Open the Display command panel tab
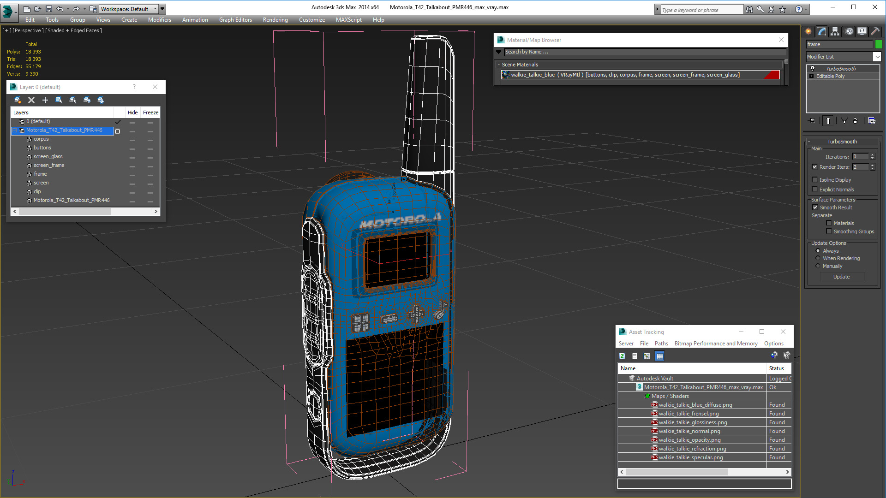The image size is (886, 498). [862, 31]
